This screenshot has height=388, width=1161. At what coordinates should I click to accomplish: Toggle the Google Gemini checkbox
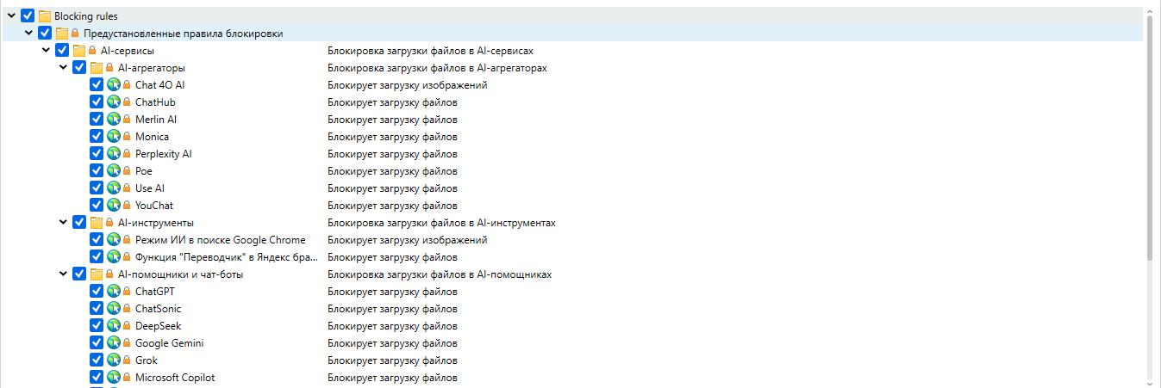pos(97,343)
